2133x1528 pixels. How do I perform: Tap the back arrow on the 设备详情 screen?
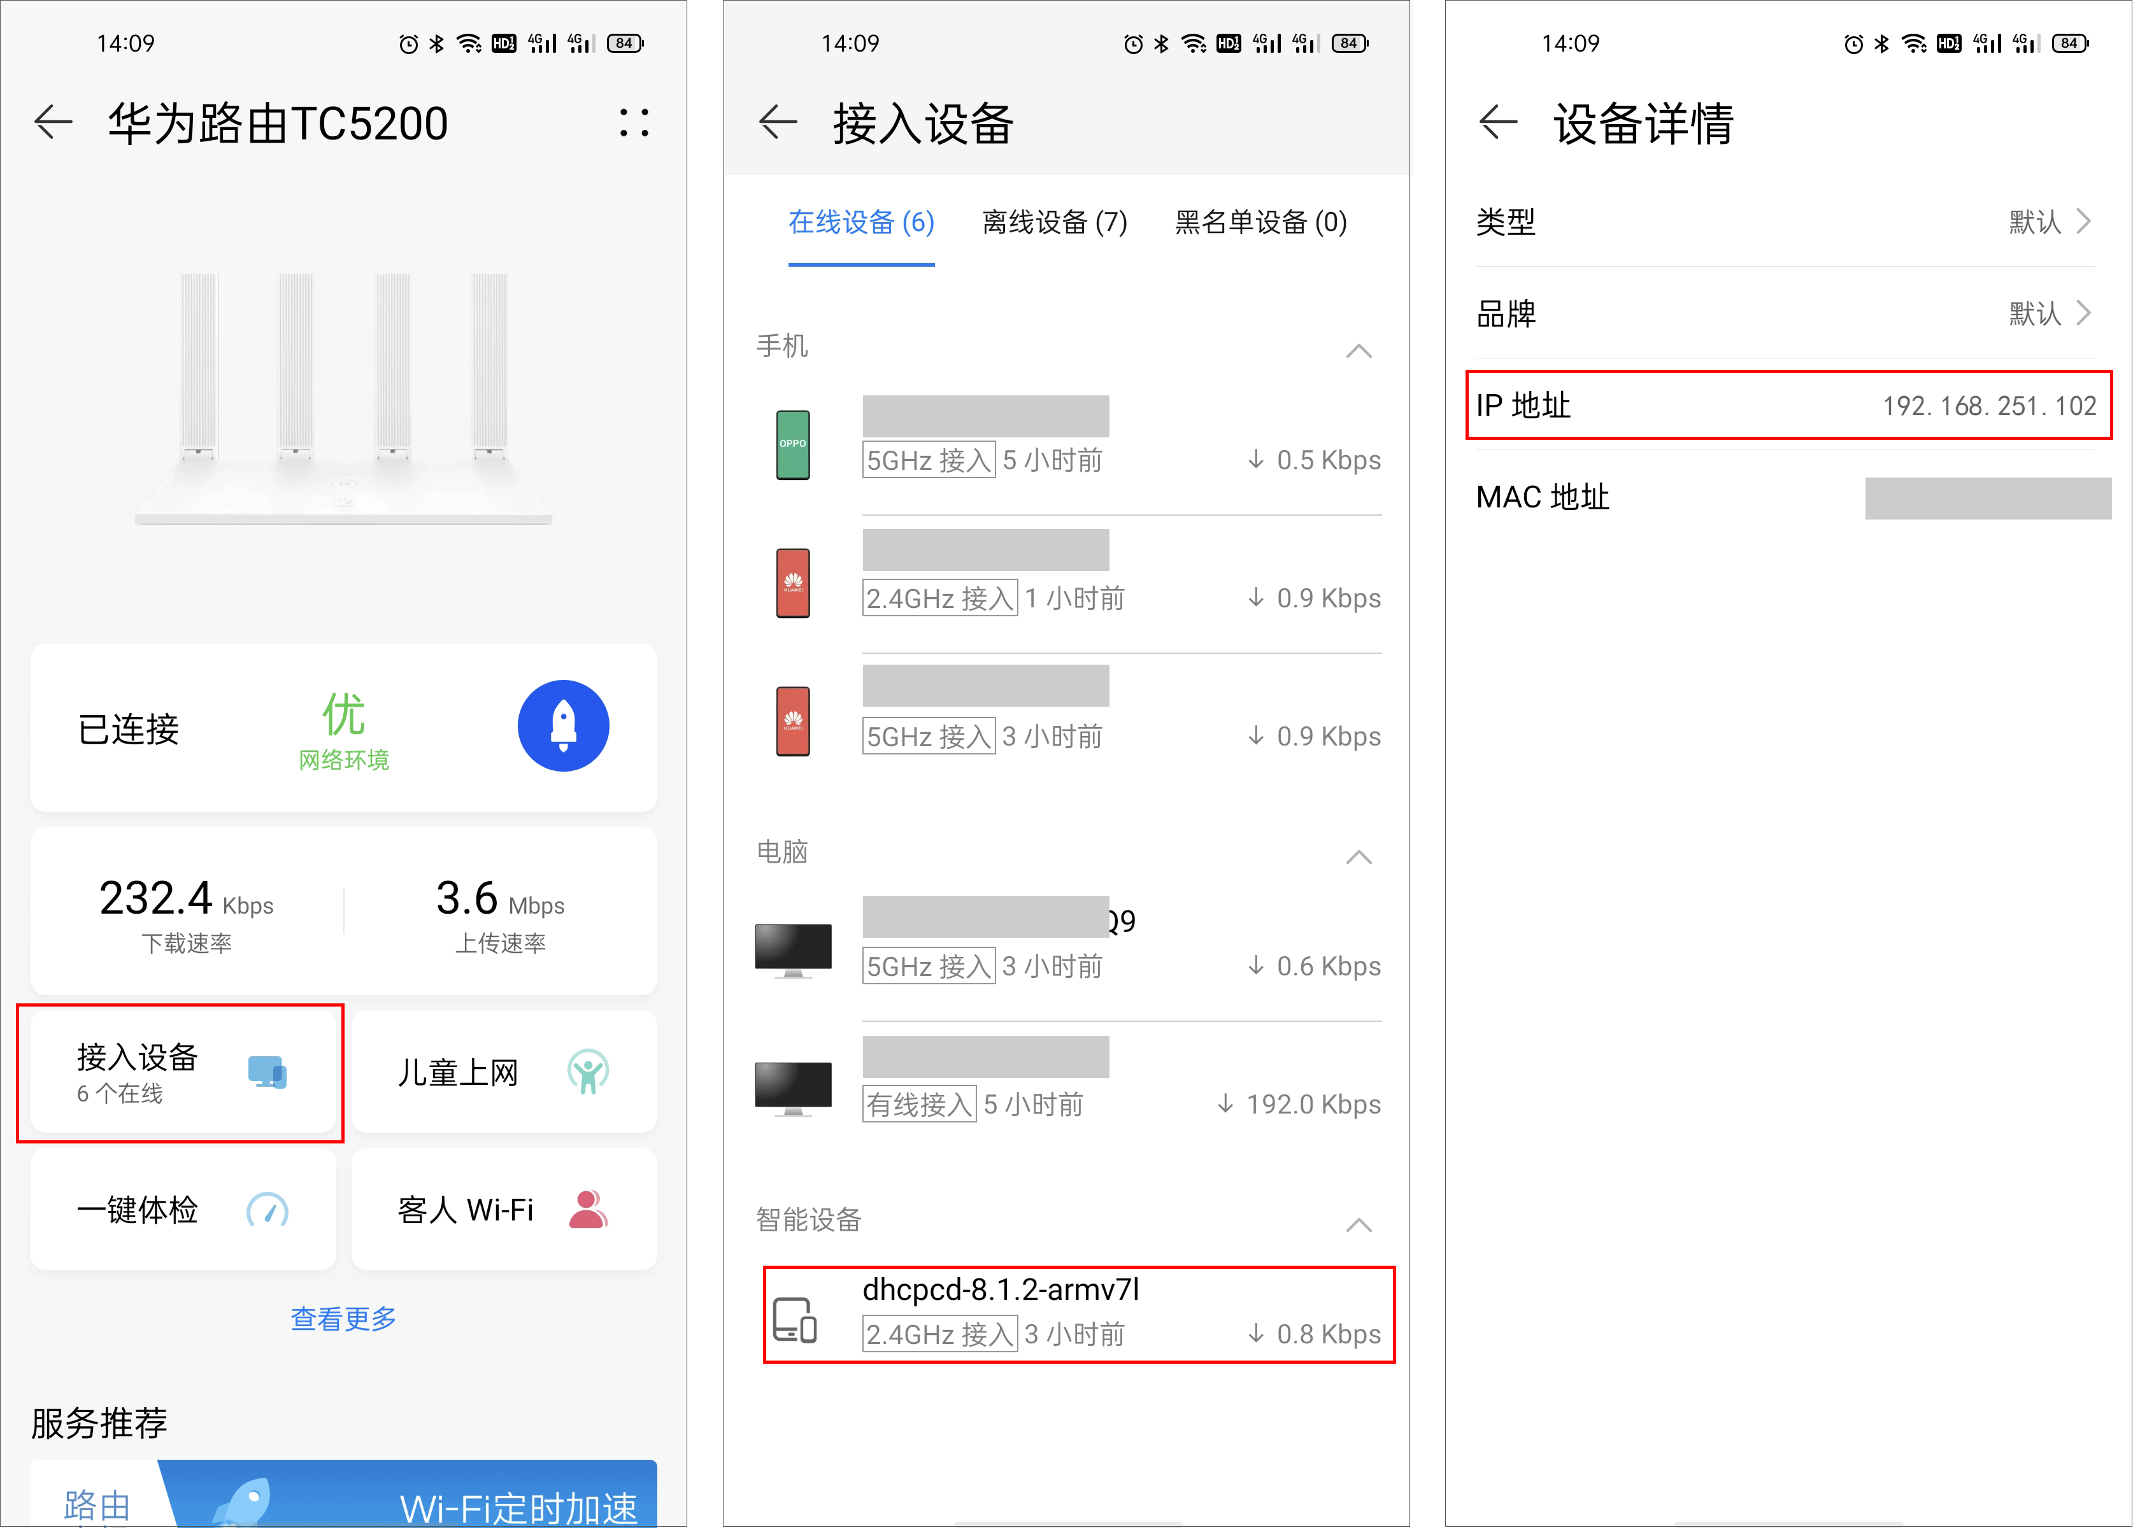[1497, 123]
